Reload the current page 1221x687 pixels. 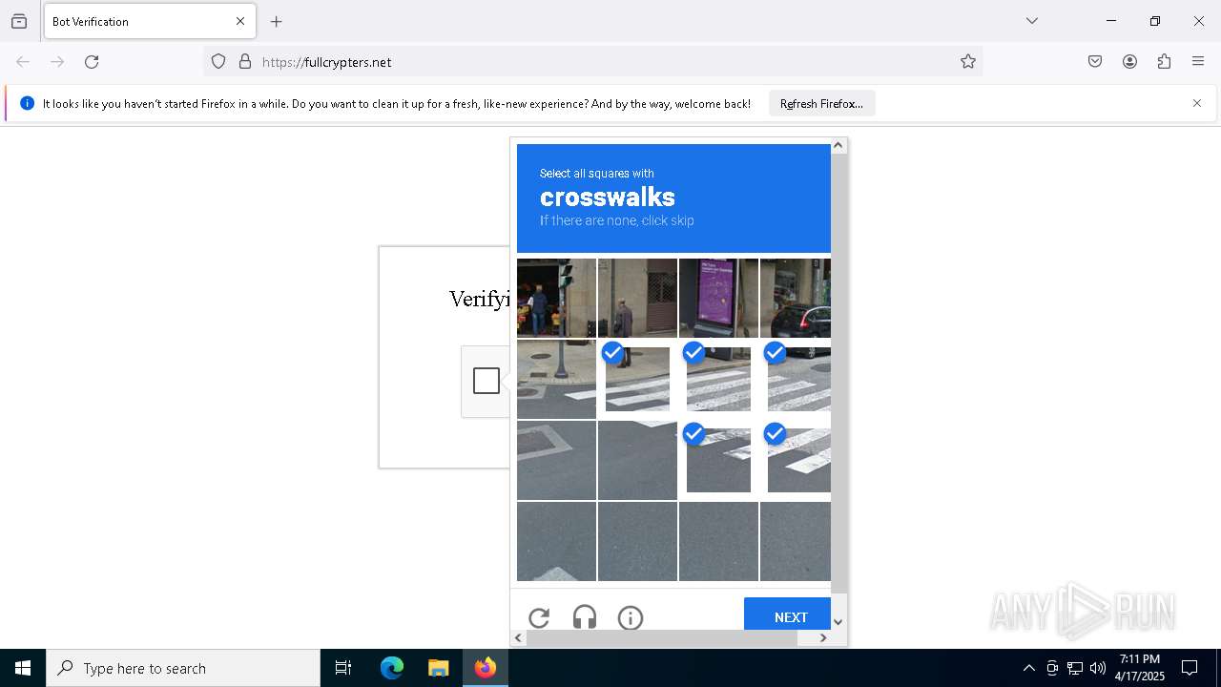pos(92,62)
